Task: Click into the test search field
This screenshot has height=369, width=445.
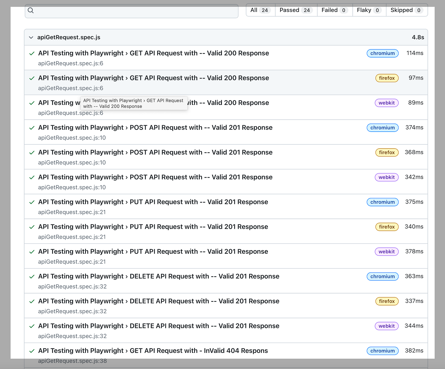Action: point(132,11)
